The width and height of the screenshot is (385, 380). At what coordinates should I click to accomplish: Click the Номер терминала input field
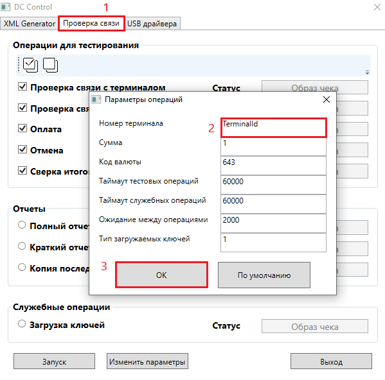[274, 128]
